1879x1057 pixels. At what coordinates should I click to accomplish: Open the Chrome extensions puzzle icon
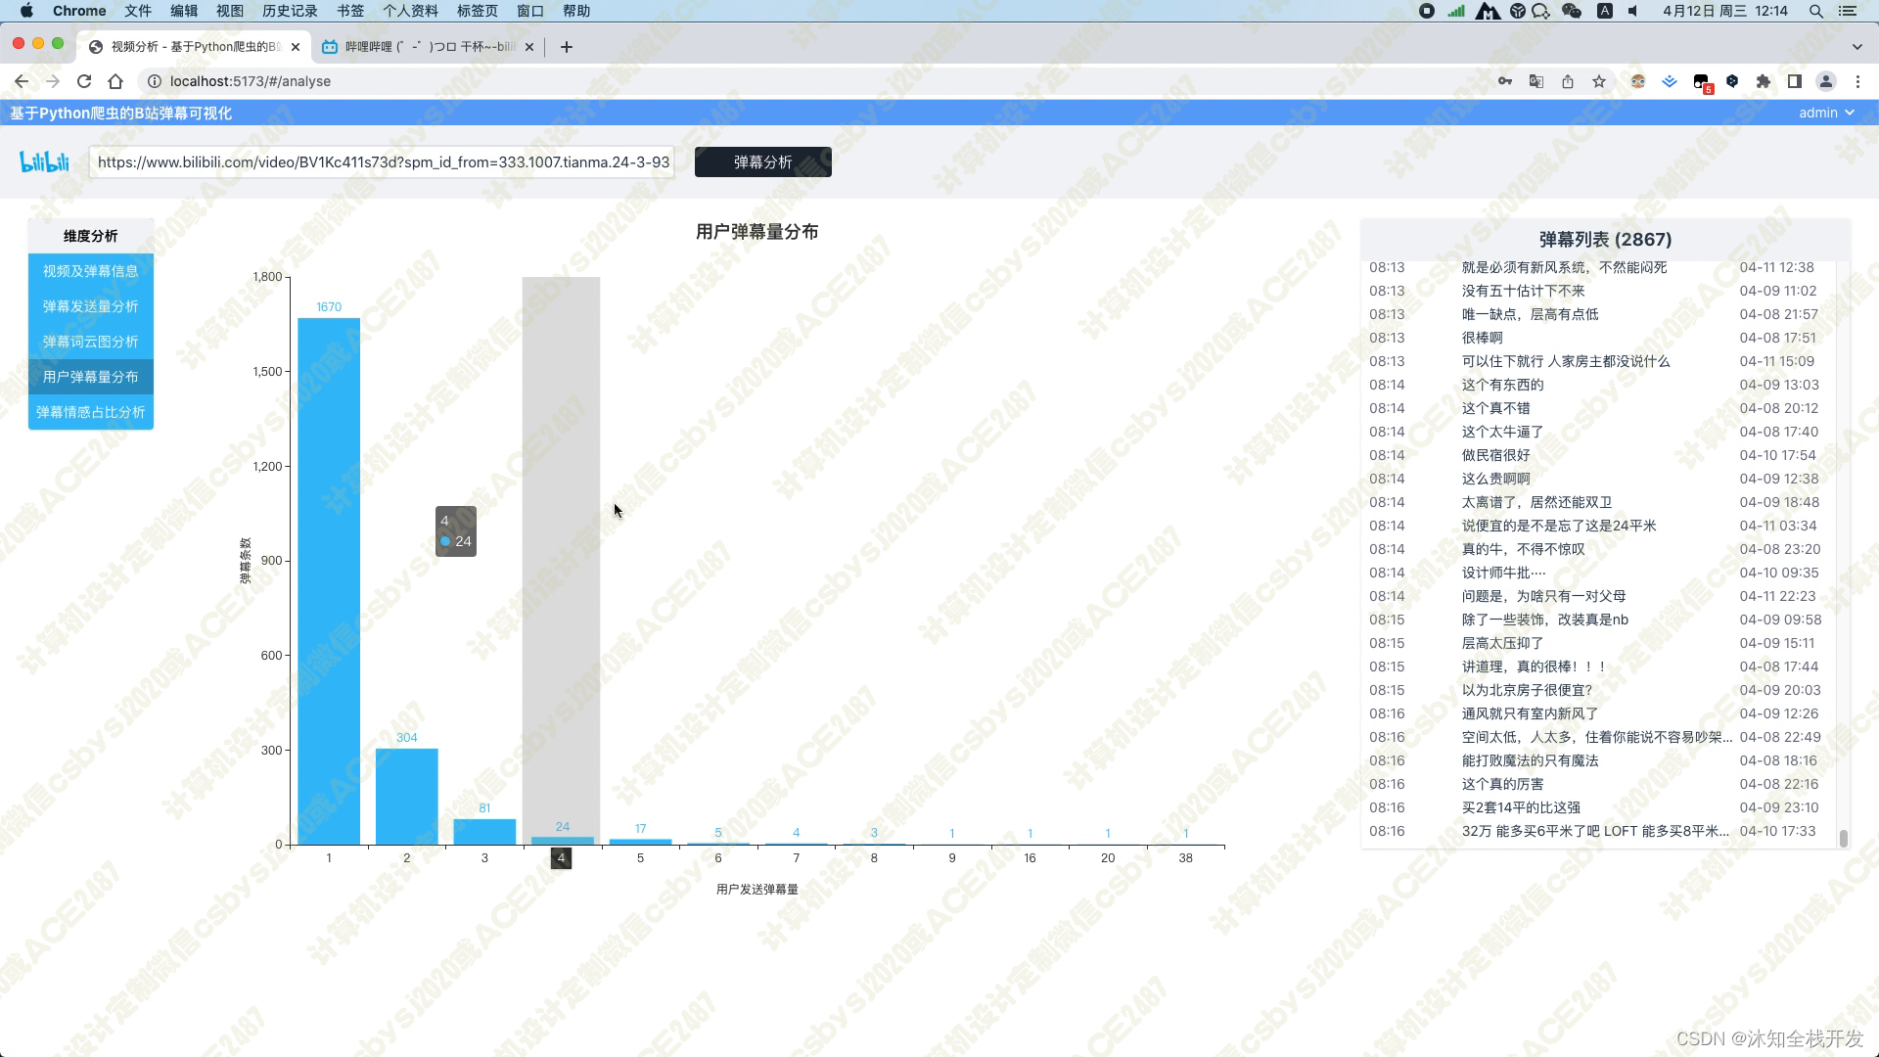1764,81
